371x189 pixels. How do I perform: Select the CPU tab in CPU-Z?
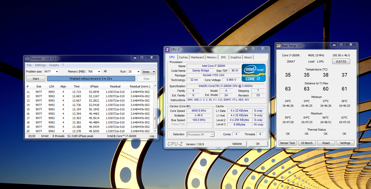point(172,57)
